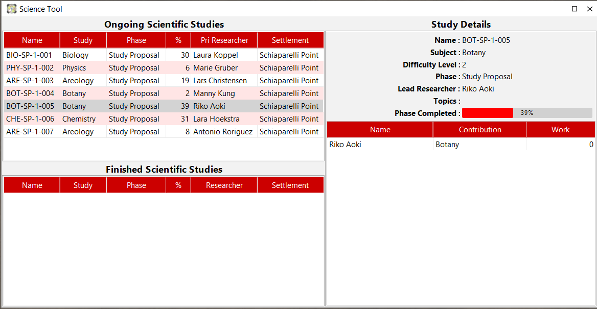Click the Physics study cell
This screenshot has width=597, height=309.
(83, 68)
